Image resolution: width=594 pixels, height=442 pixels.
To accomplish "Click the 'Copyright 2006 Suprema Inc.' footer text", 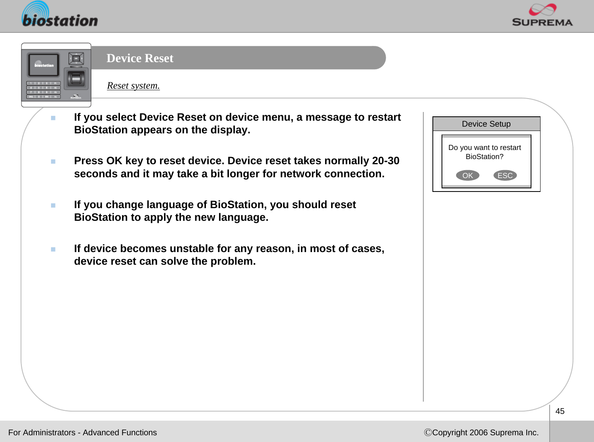I will click(x=482, y=433).
